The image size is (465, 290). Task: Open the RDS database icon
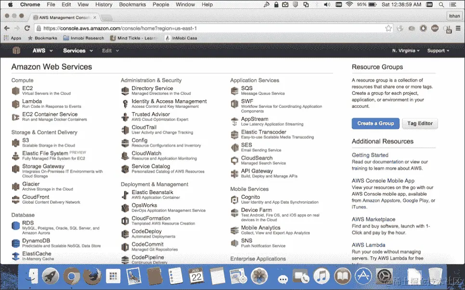(x=15, y=225)
